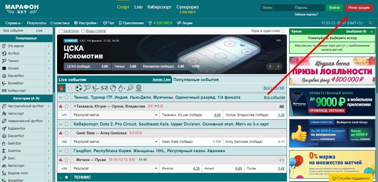Filter live events by Futsal icon
This screenshot has height=182, width=378.
point(139,88)
